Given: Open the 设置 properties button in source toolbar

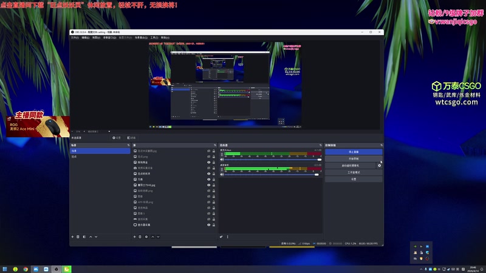Looking at the screenshot, I should 117,138.
